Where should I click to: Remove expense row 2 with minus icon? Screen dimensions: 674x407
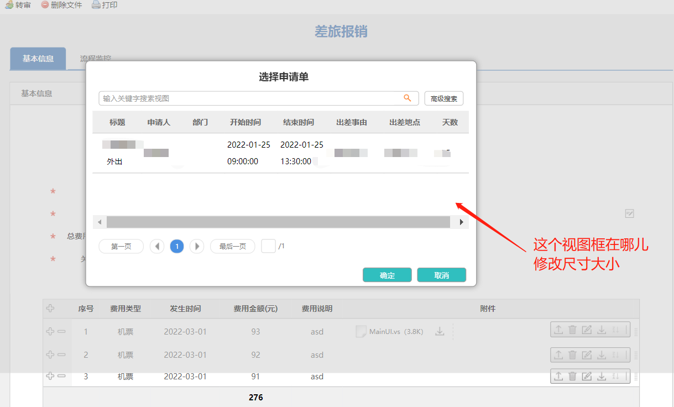61,354
